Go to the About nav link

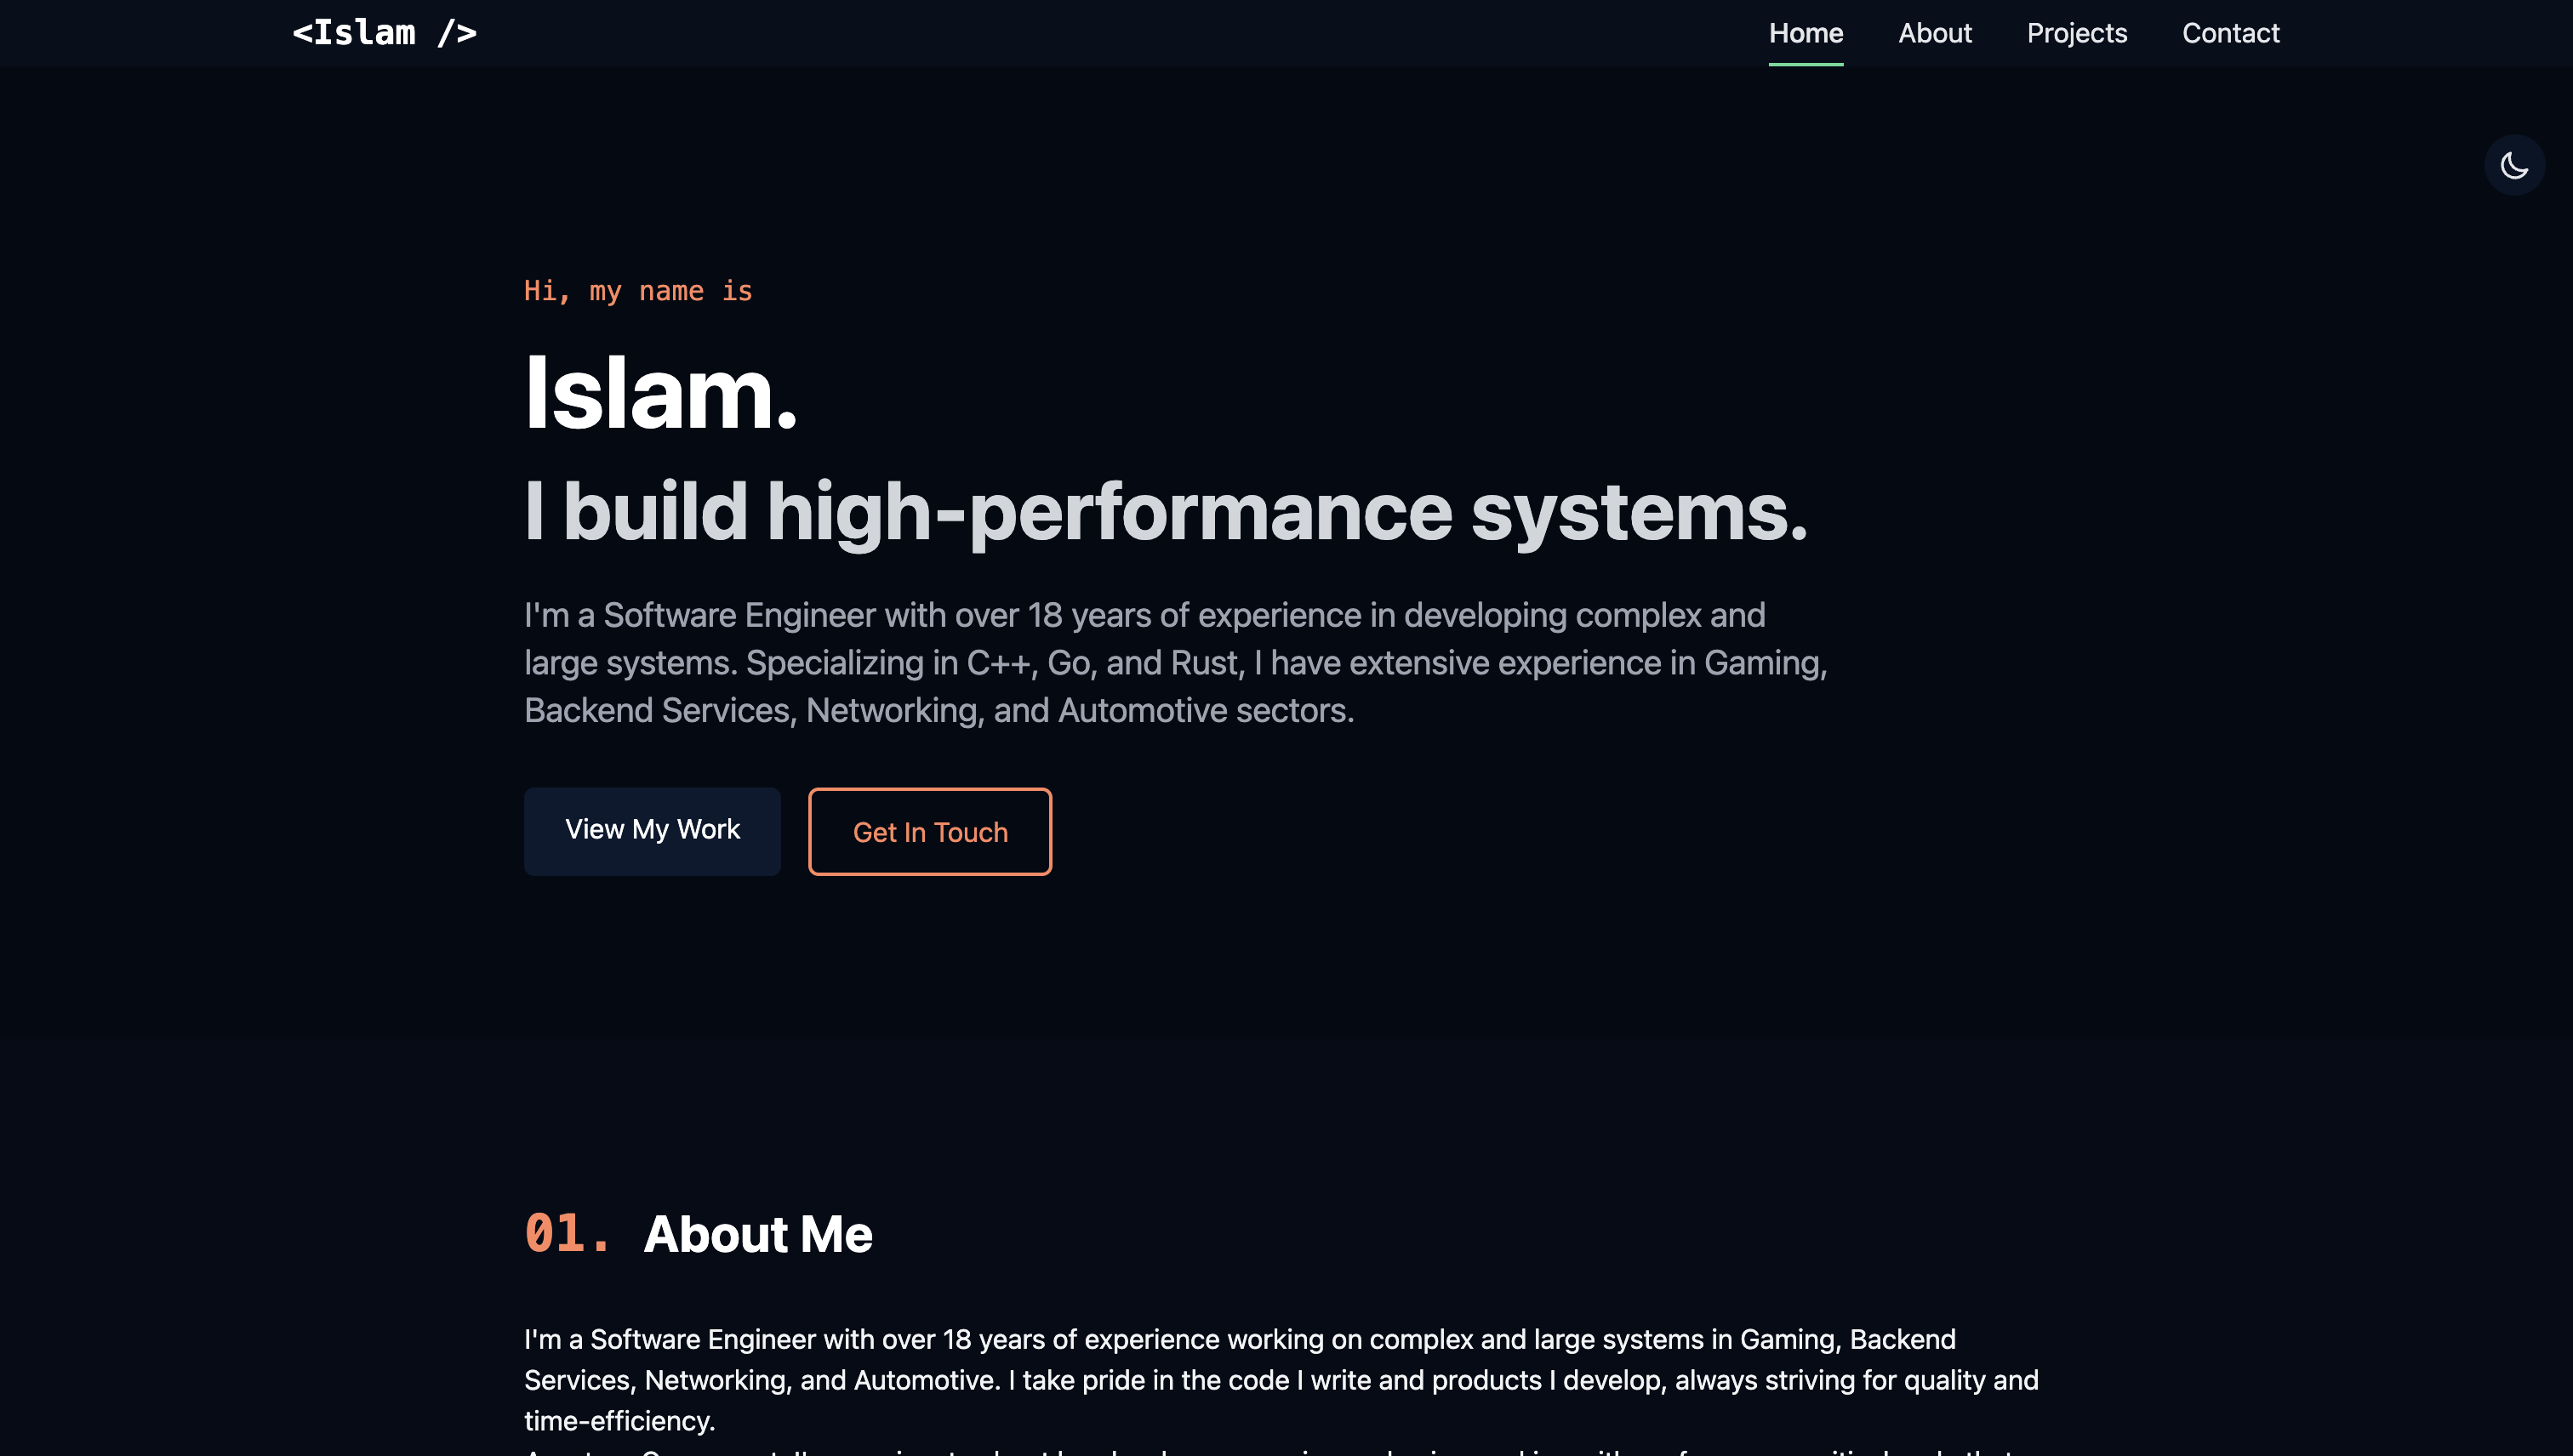(x=1934, y=33)
